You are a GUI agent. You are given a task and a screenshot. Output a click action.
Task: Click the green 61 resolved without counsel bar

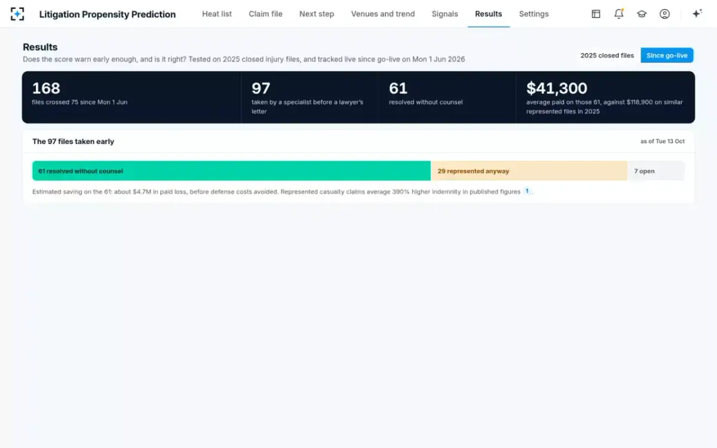pyautogui.click(x=231, y=171)
